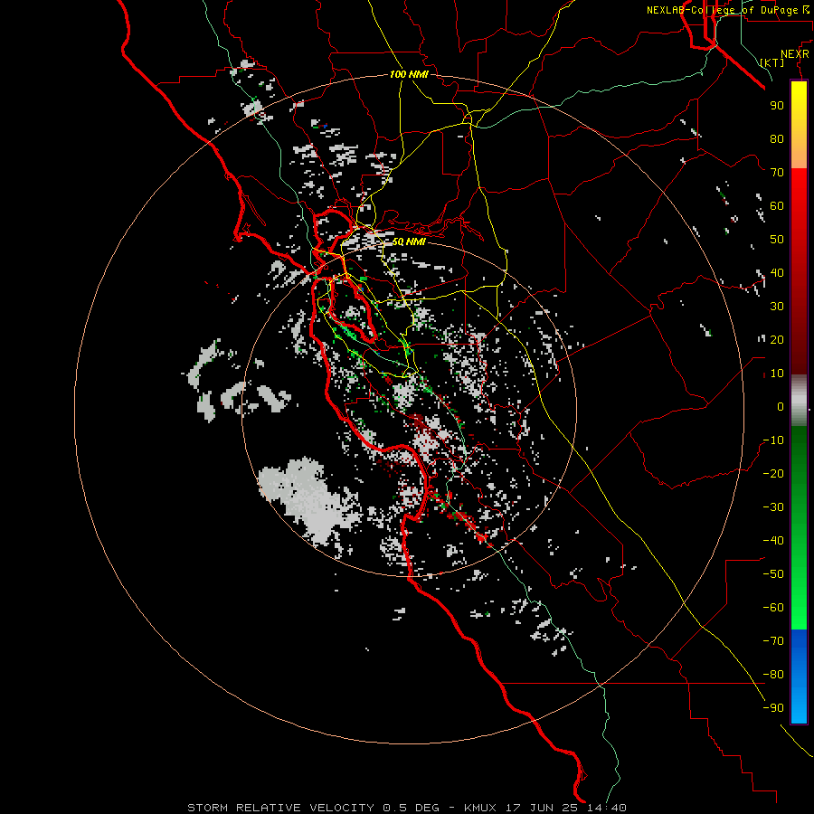
Task: Click the 80 value on velocity scale
Action: point(777,138)
